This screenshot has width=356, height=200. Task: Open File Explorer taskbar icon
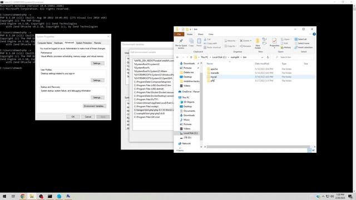[32, 196]
